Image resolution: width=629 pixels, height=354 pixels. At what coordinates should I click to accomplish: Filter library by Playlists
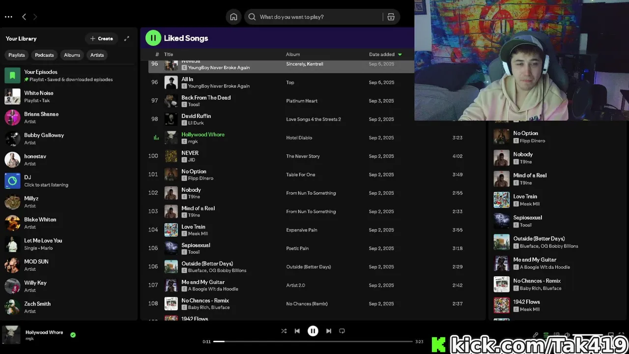tap(17, 55)
